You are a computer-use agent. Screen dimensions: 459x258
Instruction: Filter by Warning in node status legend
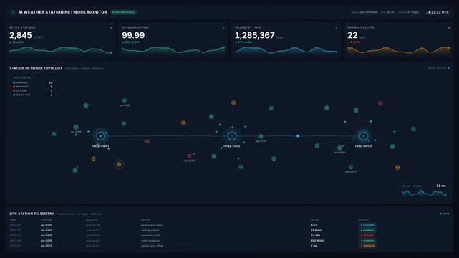pyautogui.click(x=32, y=87)
